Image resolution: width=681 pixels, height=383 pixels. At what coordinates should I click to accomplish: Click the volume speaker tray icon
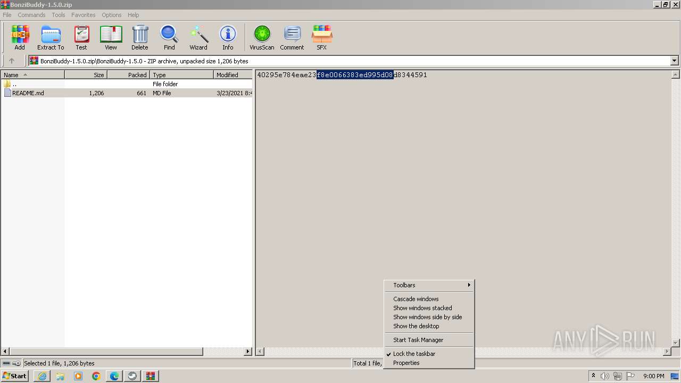[605, 376]
